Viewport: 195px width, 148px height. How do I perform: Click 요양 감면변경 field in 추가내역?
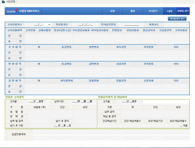(94, 58)
